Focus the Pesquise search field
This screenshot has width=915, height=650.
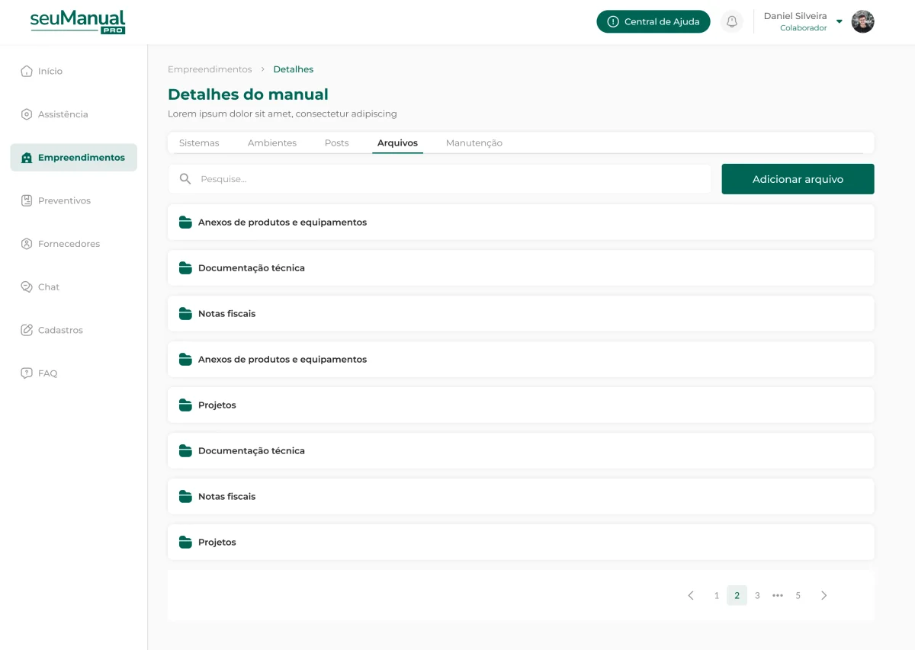point(439,179)
